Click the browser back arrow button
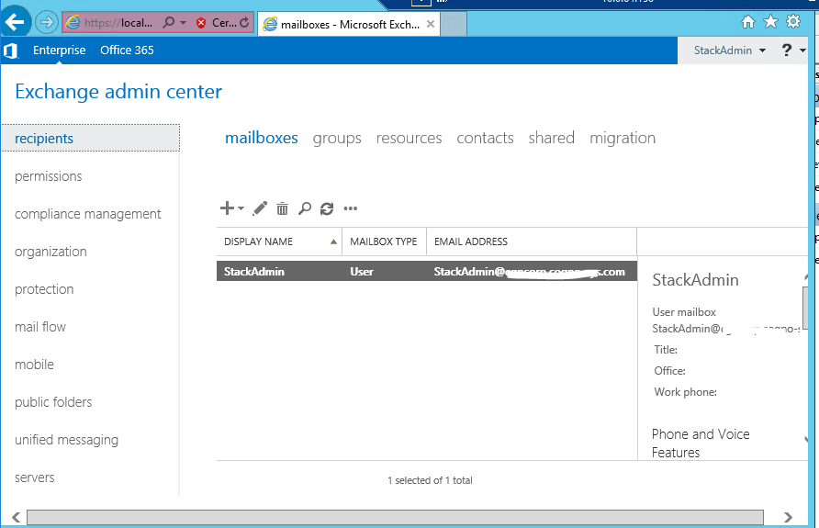The image size is (819, 528). (17, 22)
